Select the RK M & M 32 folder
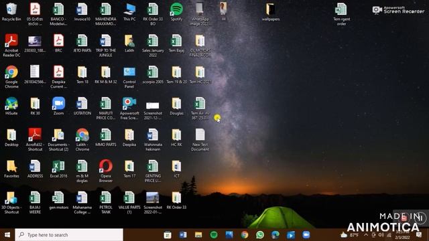 click(x=106, y=74)
